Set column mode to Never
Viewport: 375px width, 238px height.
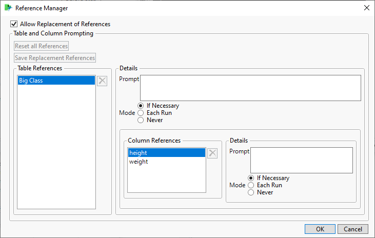[251, 192]
